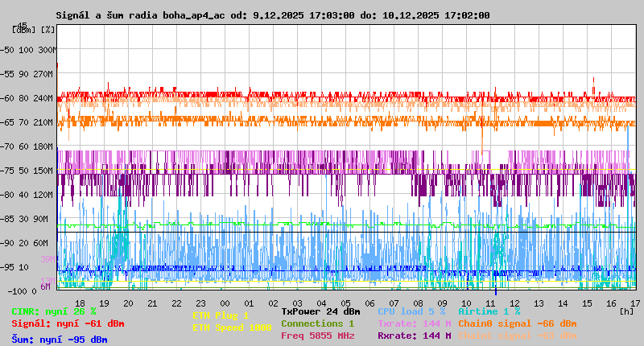Image resolution: width=644 pixels, height=346 pixels.
Task: Click the hour label '00' on the time axis
Action: click(225, 303)
